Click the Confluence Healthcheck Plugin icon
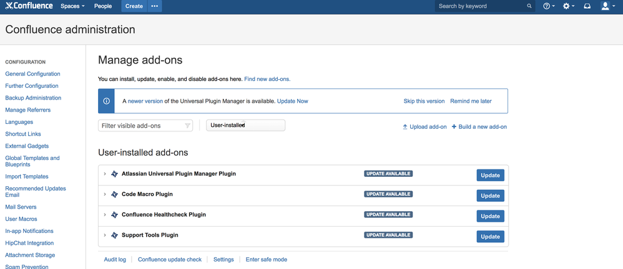This screenshot has width=623, height=269. [x=114, y=215]
